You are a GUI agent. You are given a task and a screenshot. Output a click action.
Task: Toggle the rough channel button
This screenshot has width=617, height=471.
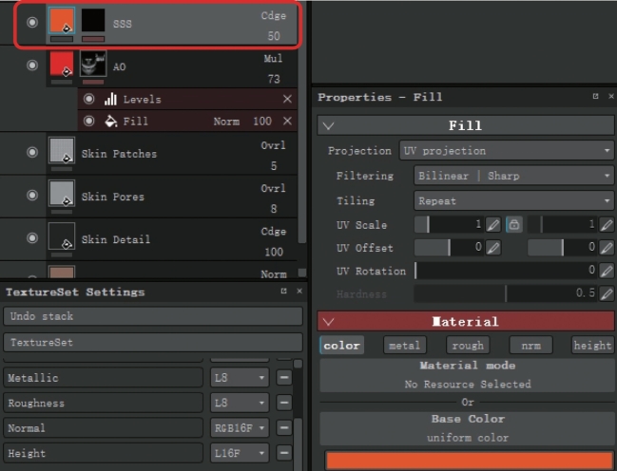tap(468, 346)
